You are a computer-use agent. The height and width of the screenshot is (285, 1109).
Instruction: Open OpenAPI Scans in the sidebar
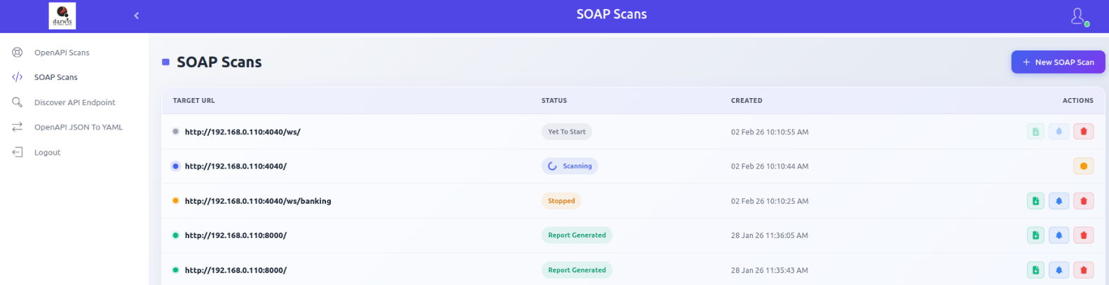point(62,53)
